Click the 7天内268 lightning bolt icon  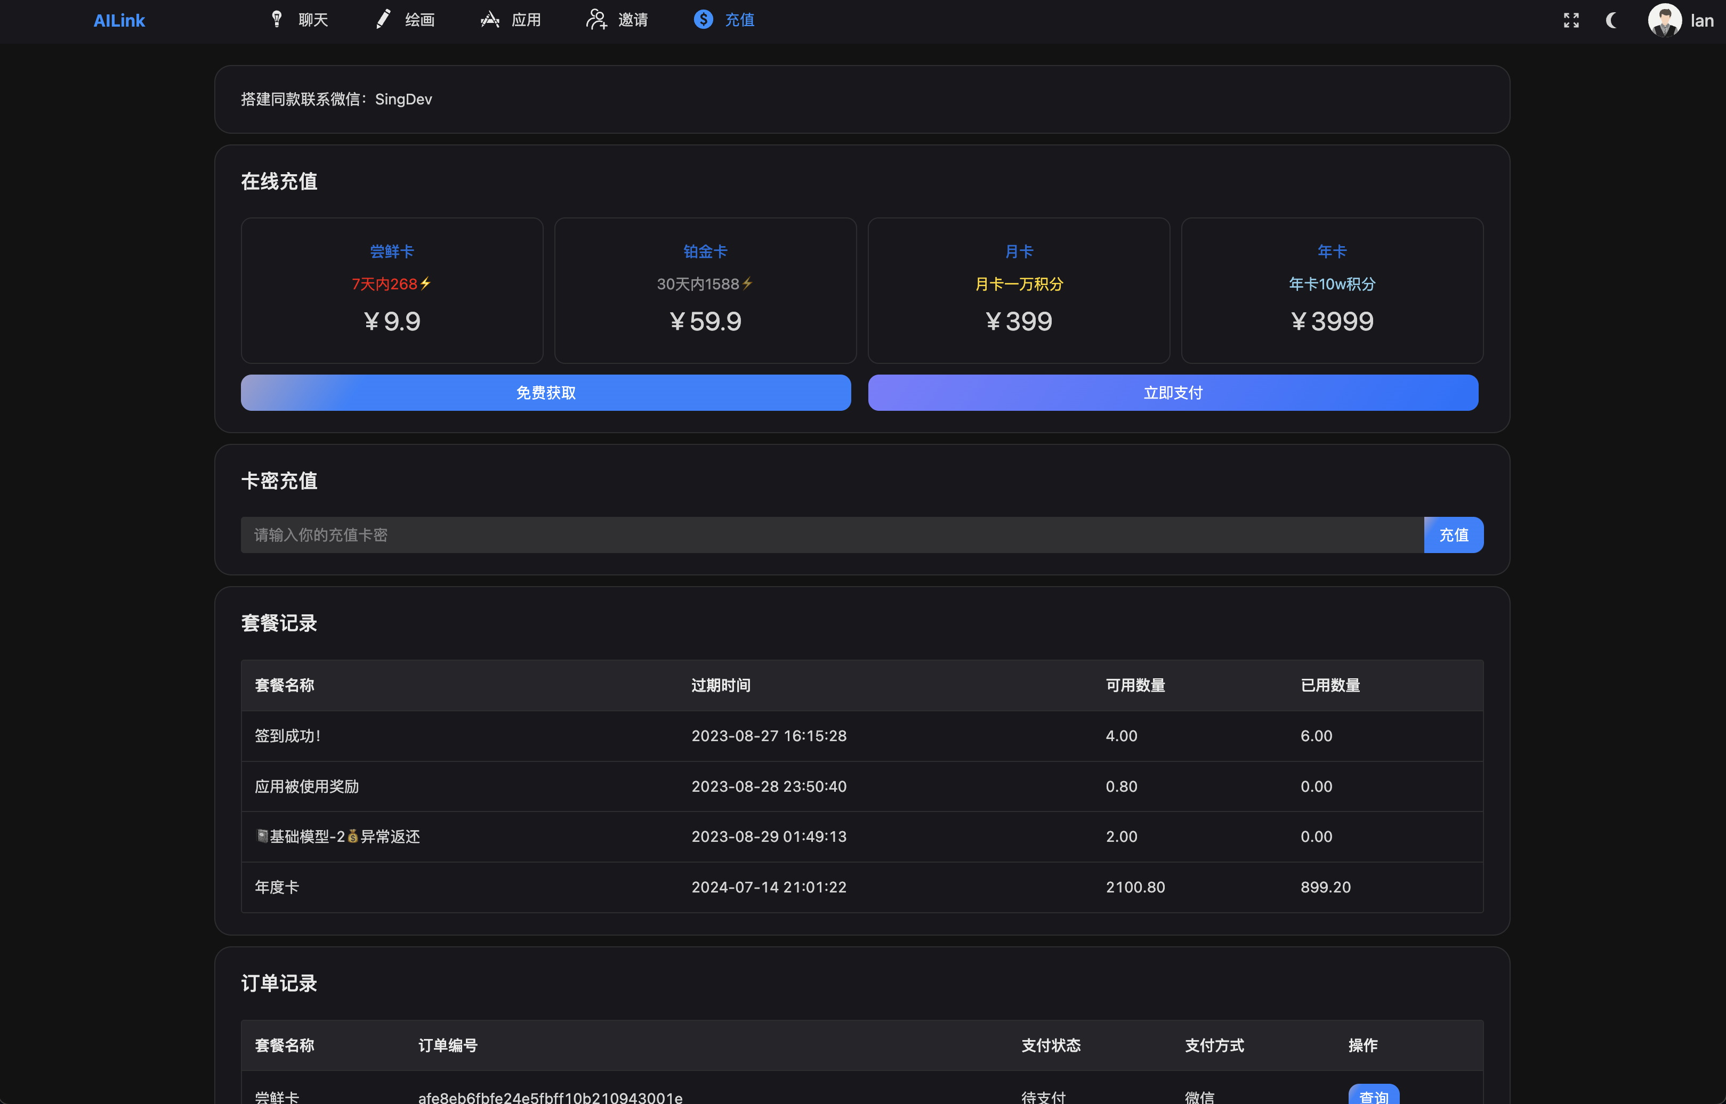(x=425, y=284)
